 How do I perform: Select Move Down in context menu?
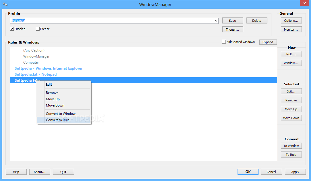coord(63,105)
